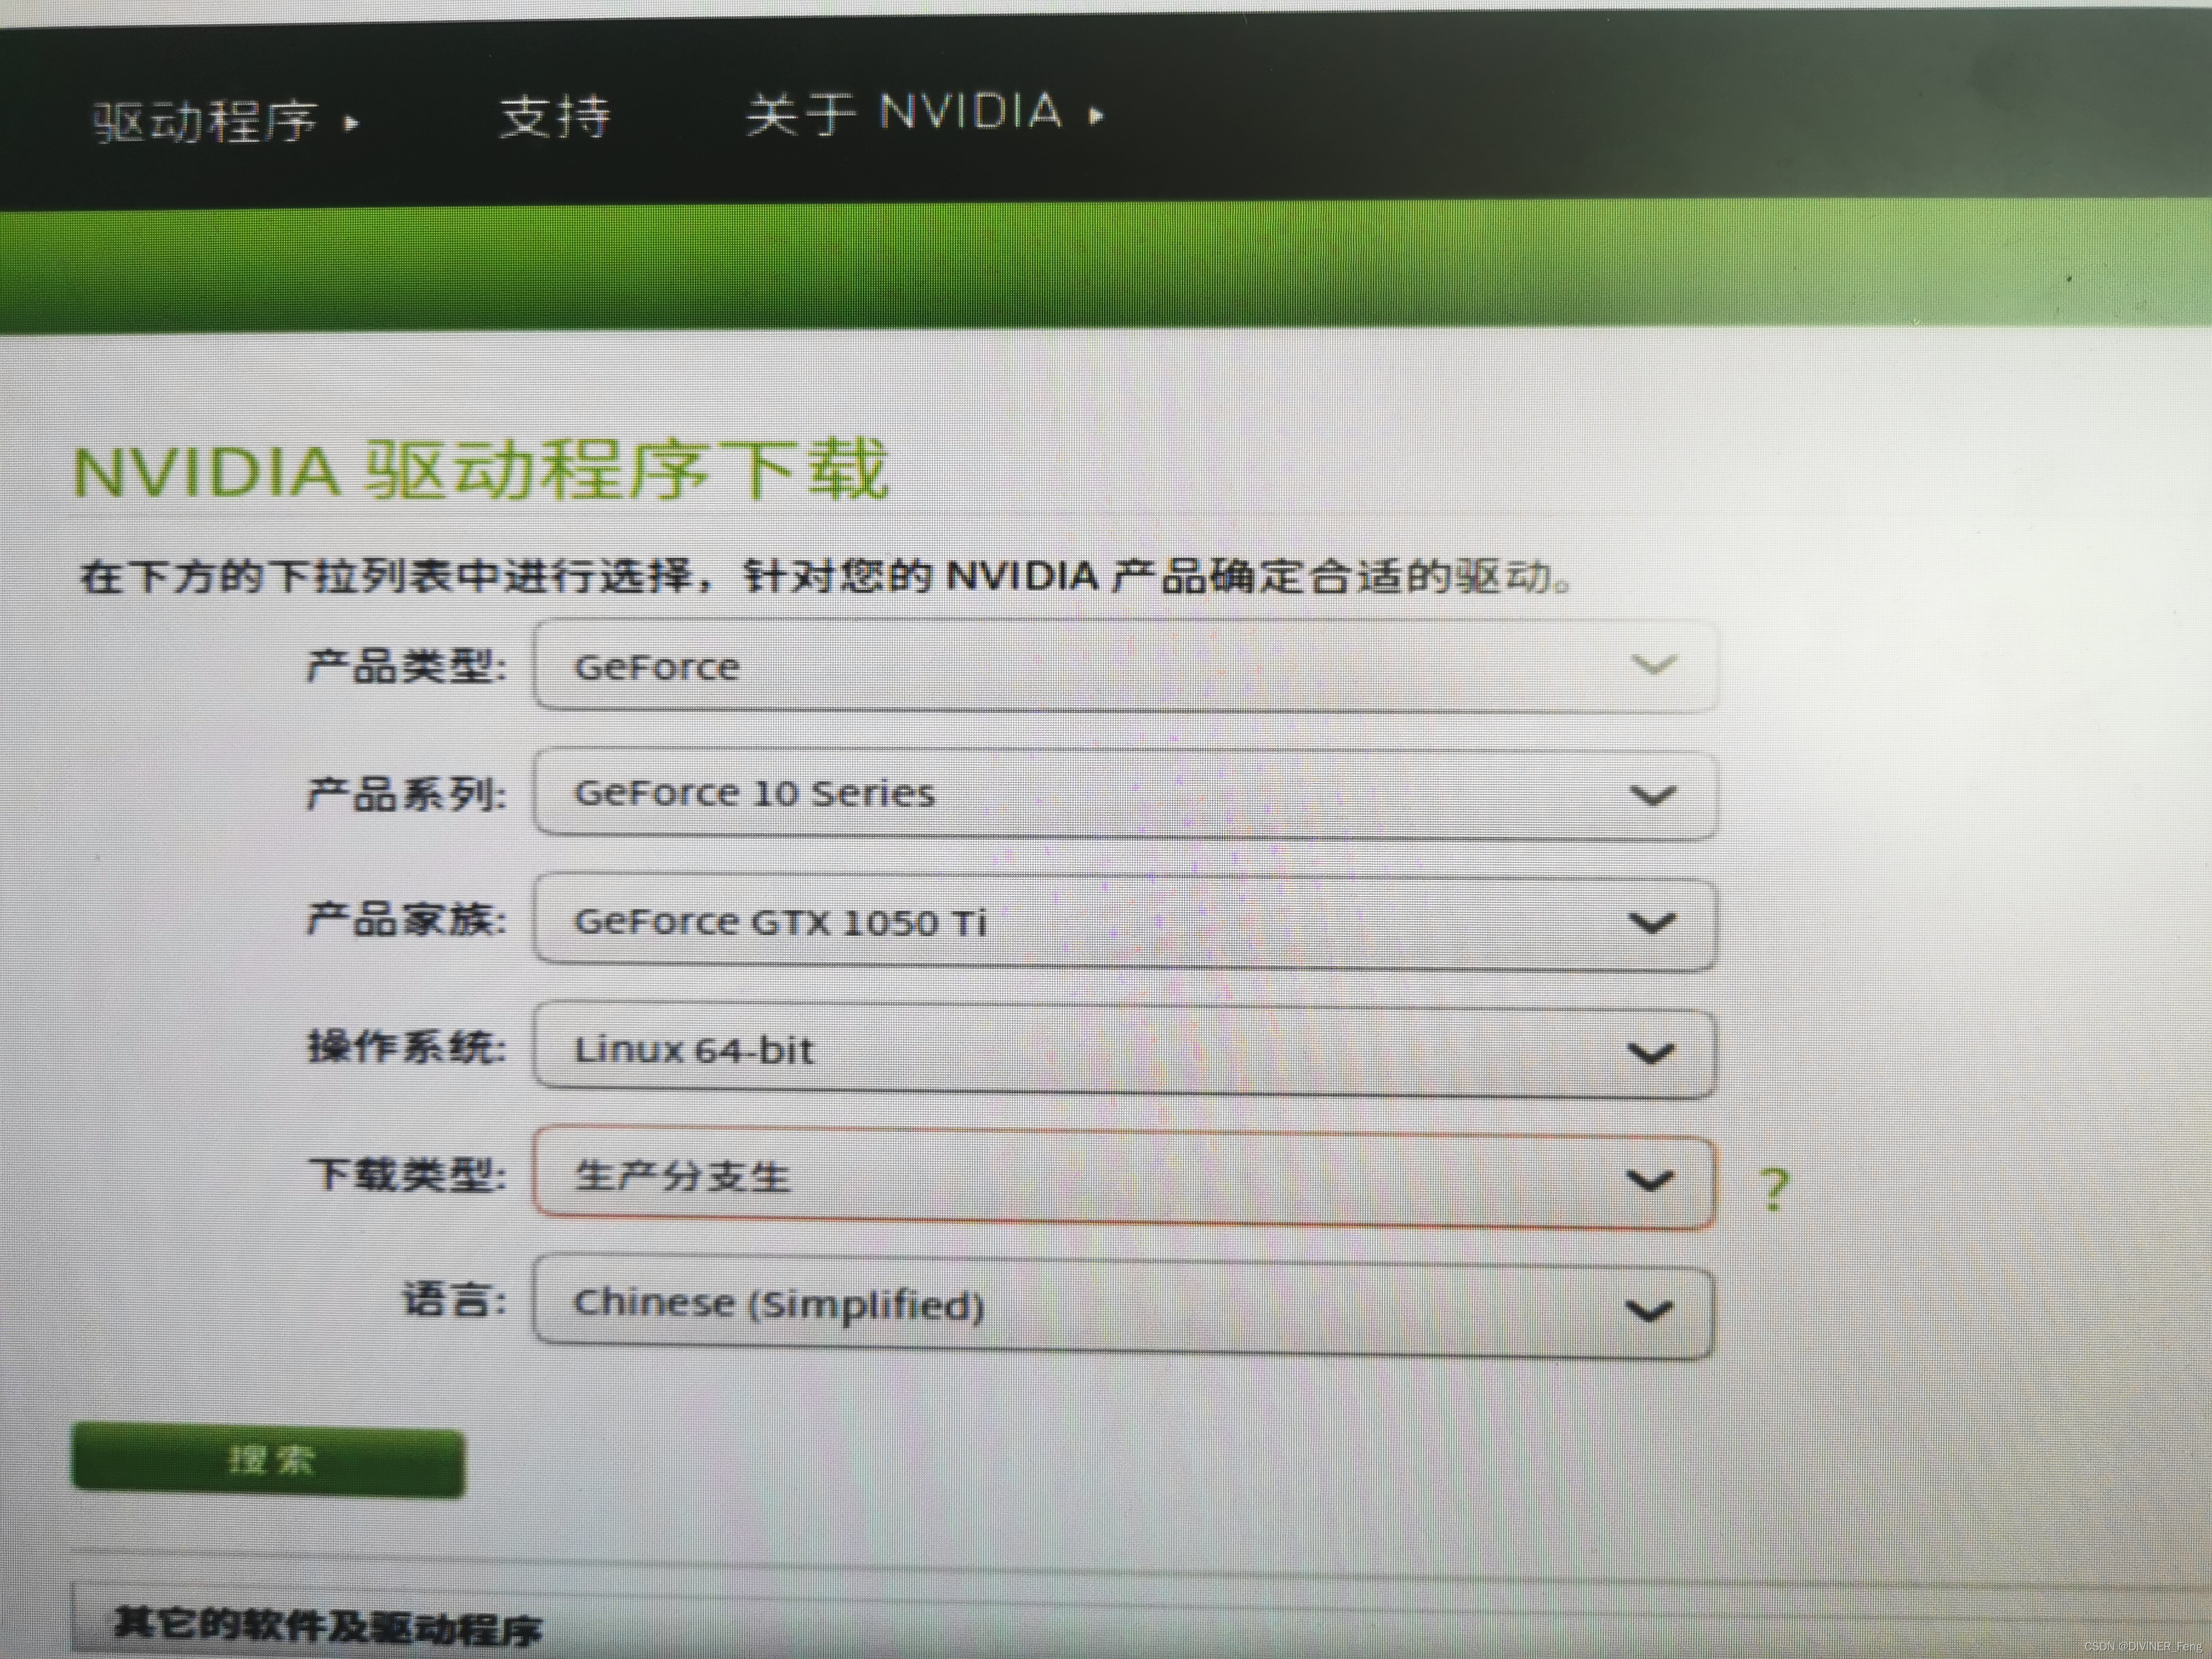Image resolution: width=2212 pixels, height=1659 pixels.
Task: Click the 产品系列 label
Action: (407, 794)
